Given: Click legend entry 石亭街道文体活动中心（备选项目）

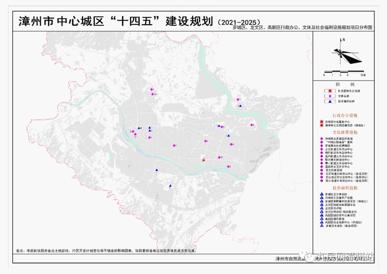Looking at the screenshot, I should coord(347,174).
